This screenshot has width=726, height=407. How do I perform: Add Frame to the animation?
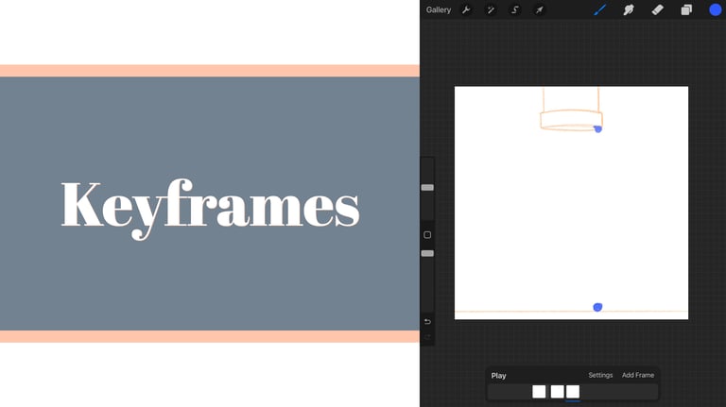coord(638,375)
